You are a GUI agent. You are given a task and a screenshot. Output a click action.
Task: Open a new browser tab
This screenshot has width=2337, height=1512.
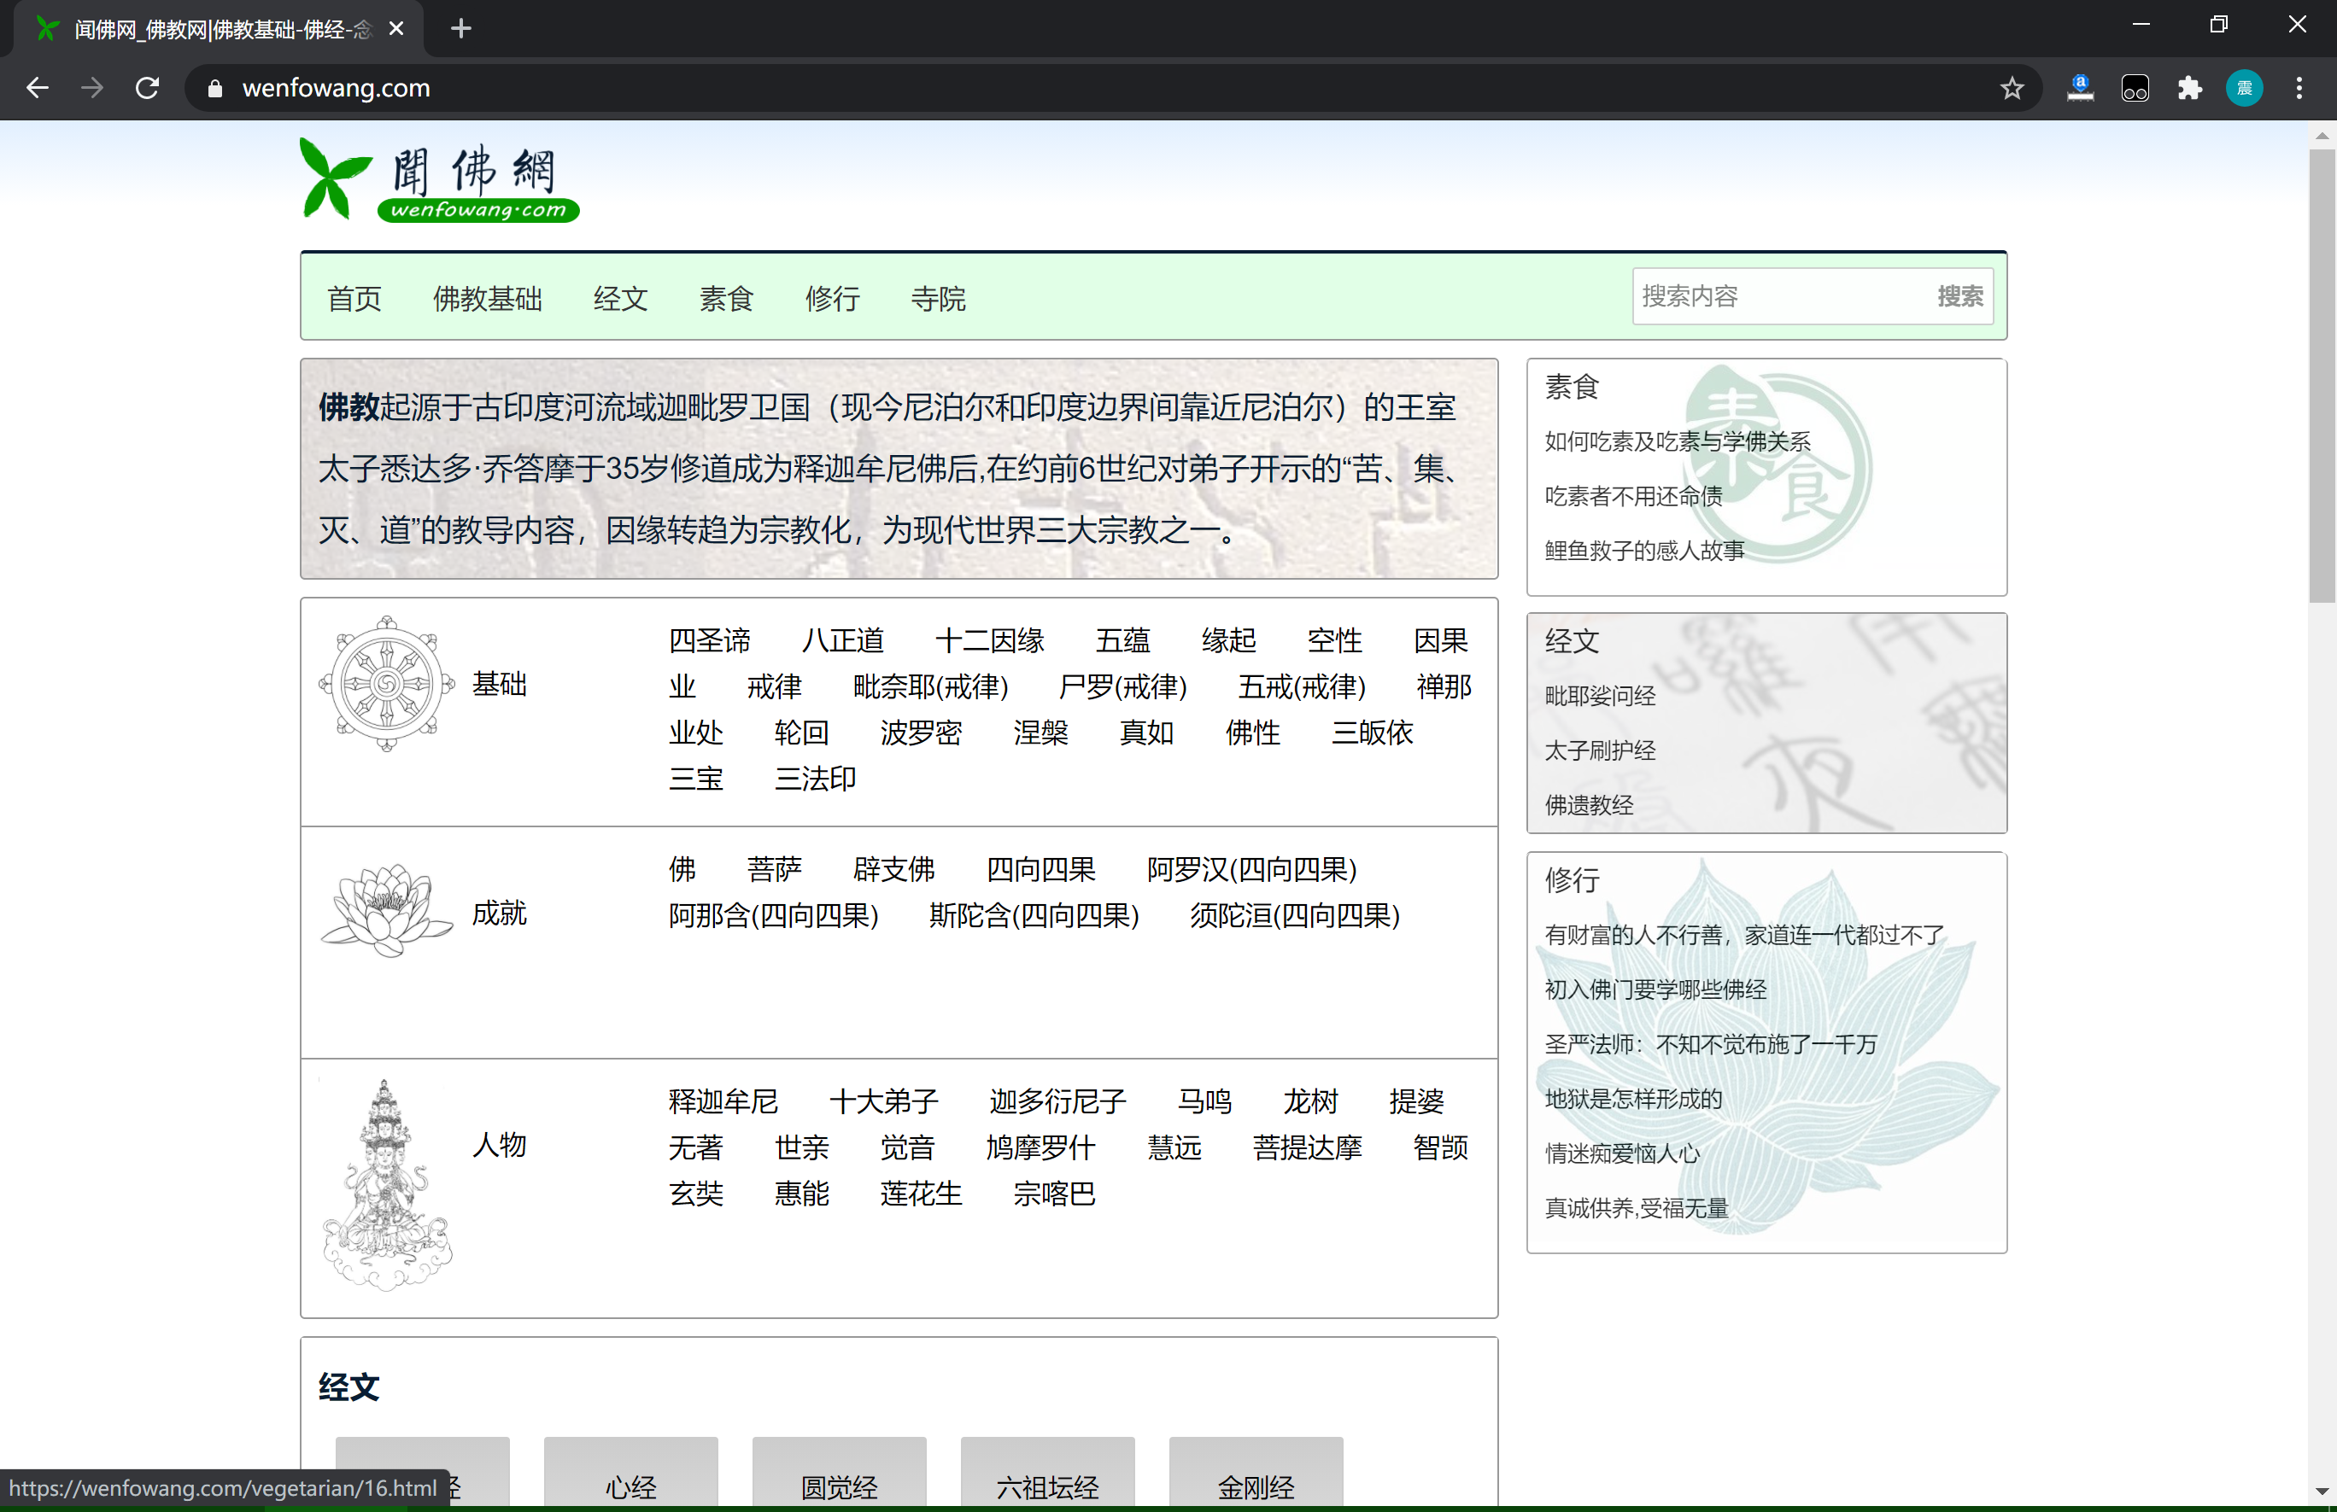click(x=460, y=28)
